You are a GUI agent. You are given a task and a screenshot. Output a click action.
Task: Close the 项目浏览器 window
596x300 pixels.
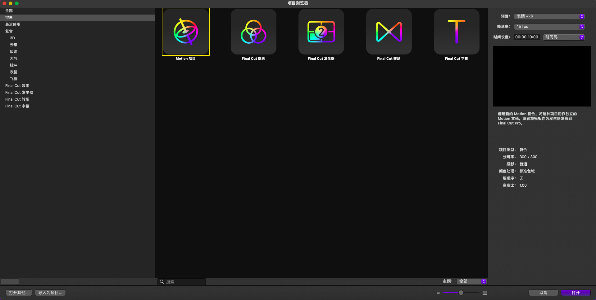(4, 3)
